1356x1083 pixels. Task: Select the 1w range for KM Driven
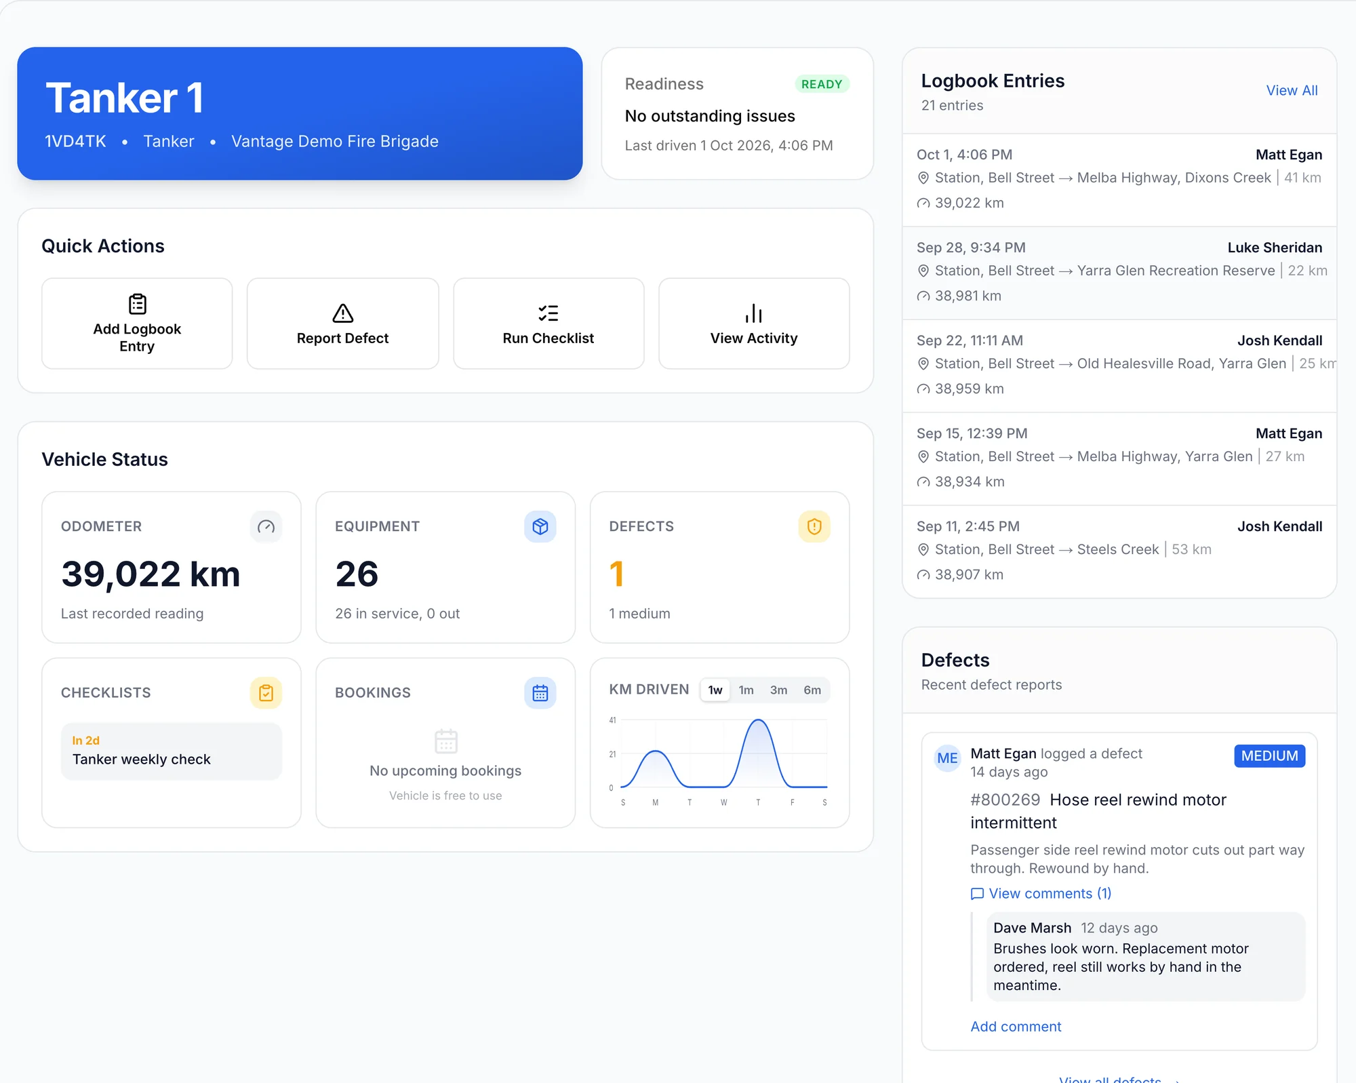coord(715,690)
